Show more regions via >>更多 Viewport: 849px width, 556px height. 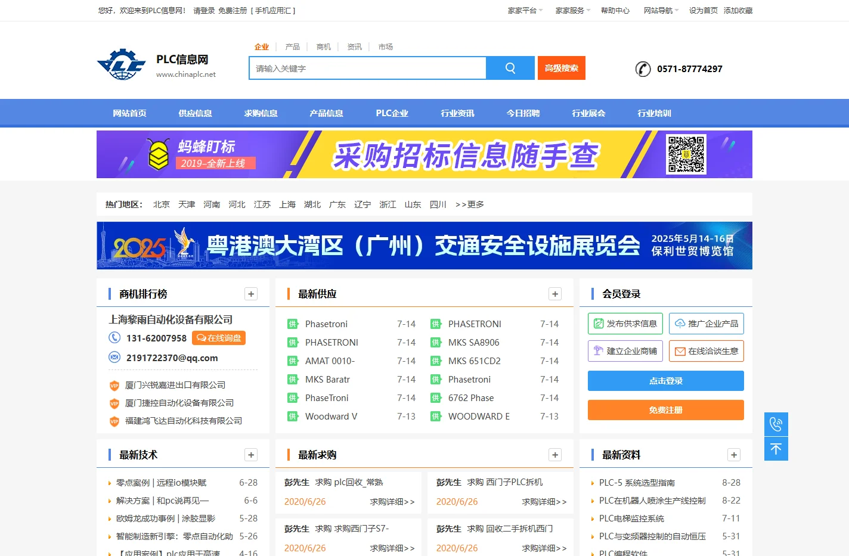(x=469, y=204)
